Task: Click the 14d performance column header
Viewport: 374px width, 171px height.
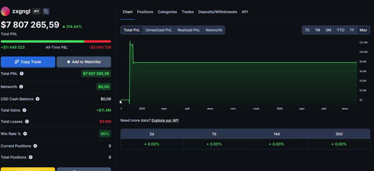Action: point(276,134)
